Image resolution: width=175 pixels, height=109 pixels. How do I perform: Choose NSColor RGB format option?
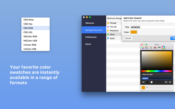tap(35, 36)
